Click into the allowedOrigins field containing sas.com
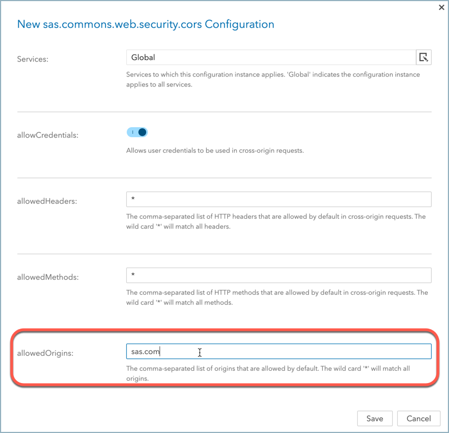This screenshot has height=433, width=449. [x=278, y=351]
